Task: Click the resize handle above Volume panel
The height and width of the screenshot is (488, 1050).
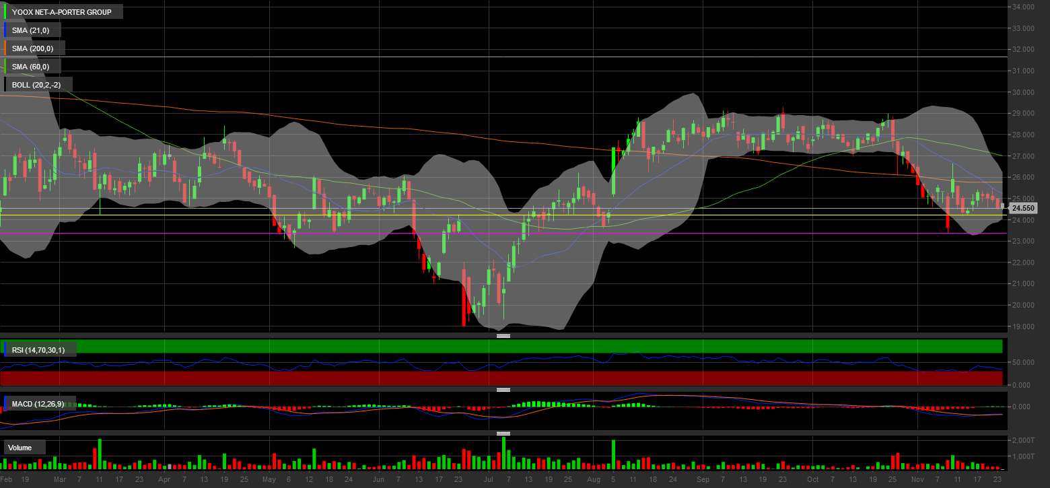Action: (x=503, y=433)
